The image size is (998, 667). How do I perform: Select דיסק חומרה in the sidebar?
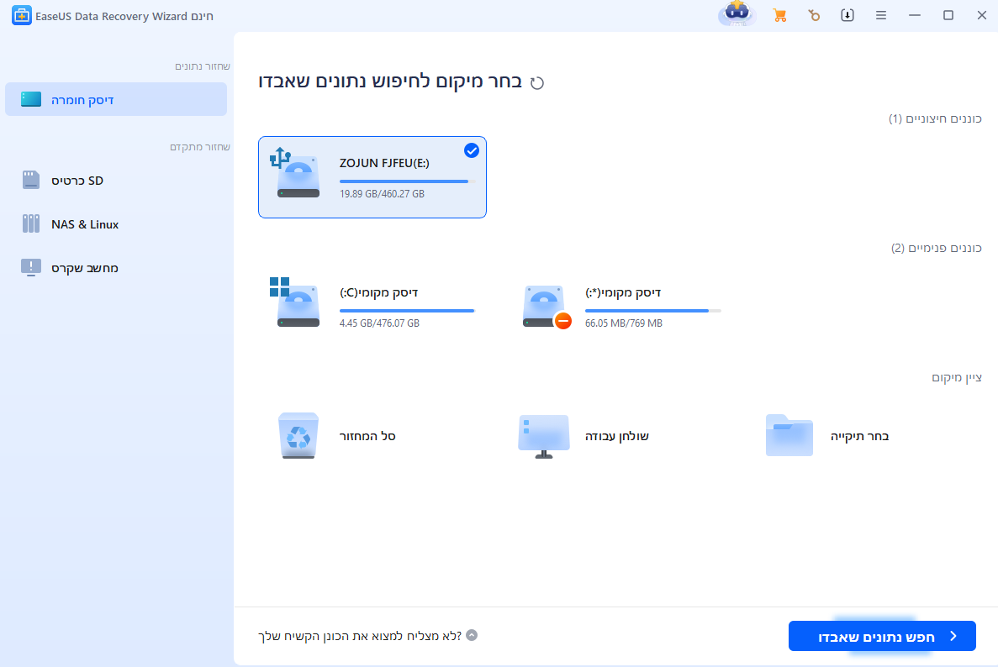[x=116, y=99]
